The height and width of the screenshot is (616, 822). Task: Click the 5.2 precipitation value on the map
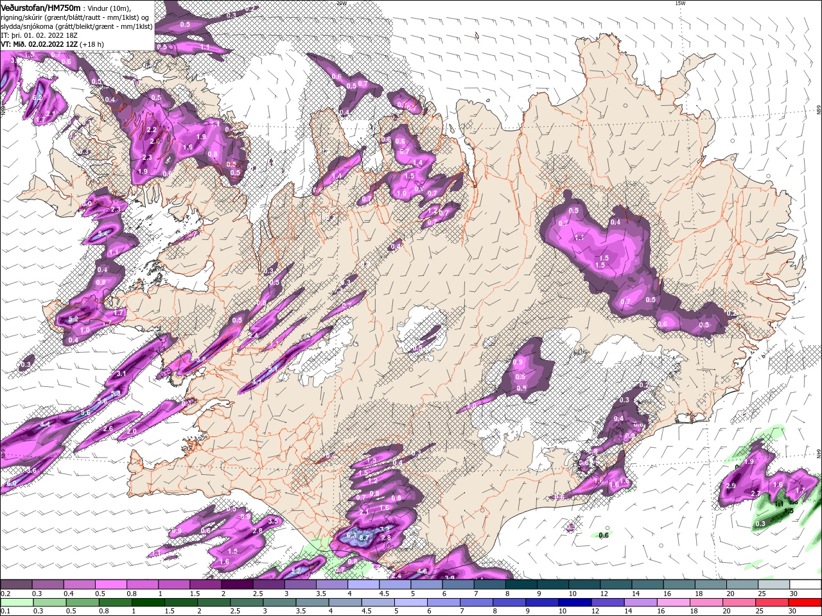click(x=73, y=319)
